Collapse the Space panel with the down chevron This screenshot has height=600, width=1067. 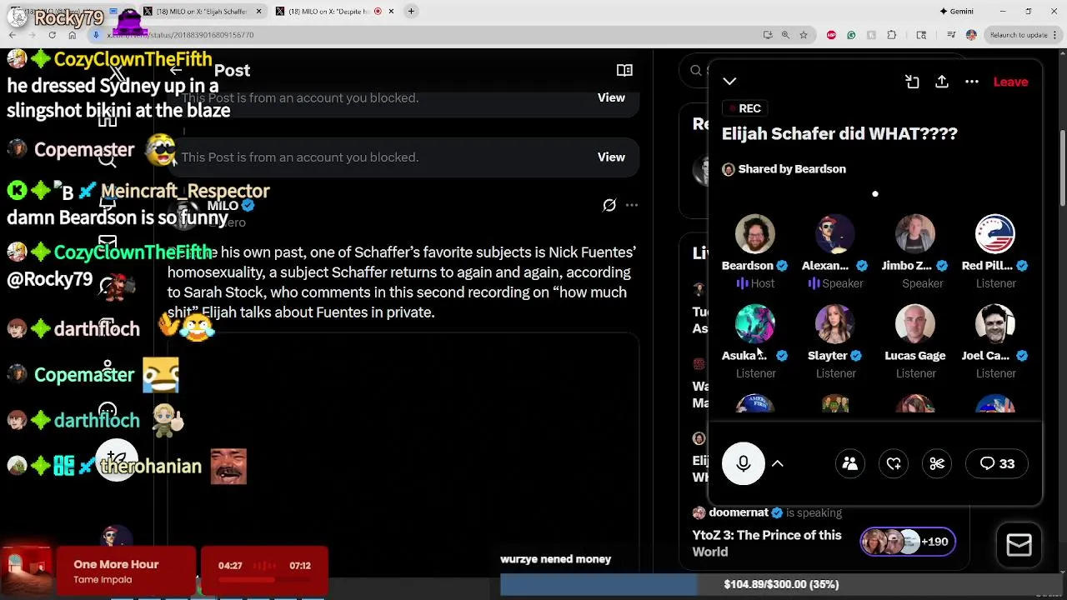729,81
